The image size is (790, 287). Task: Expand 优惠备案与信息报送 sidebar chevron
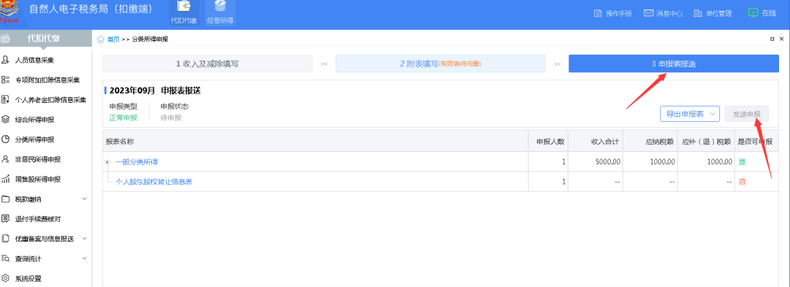84,239
